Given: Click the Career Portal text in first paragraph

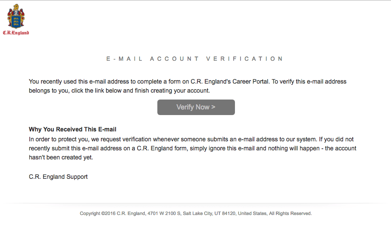Looking at the screenshot, I should point(250,81).
